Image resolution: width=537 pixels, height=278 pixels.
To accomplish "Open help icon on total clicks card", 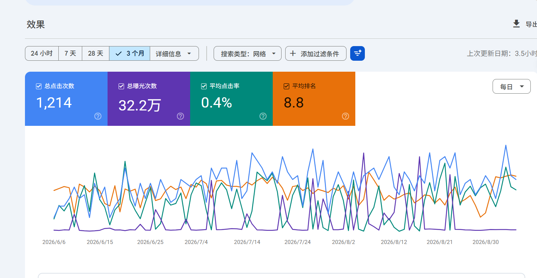I will coord(98,116).
